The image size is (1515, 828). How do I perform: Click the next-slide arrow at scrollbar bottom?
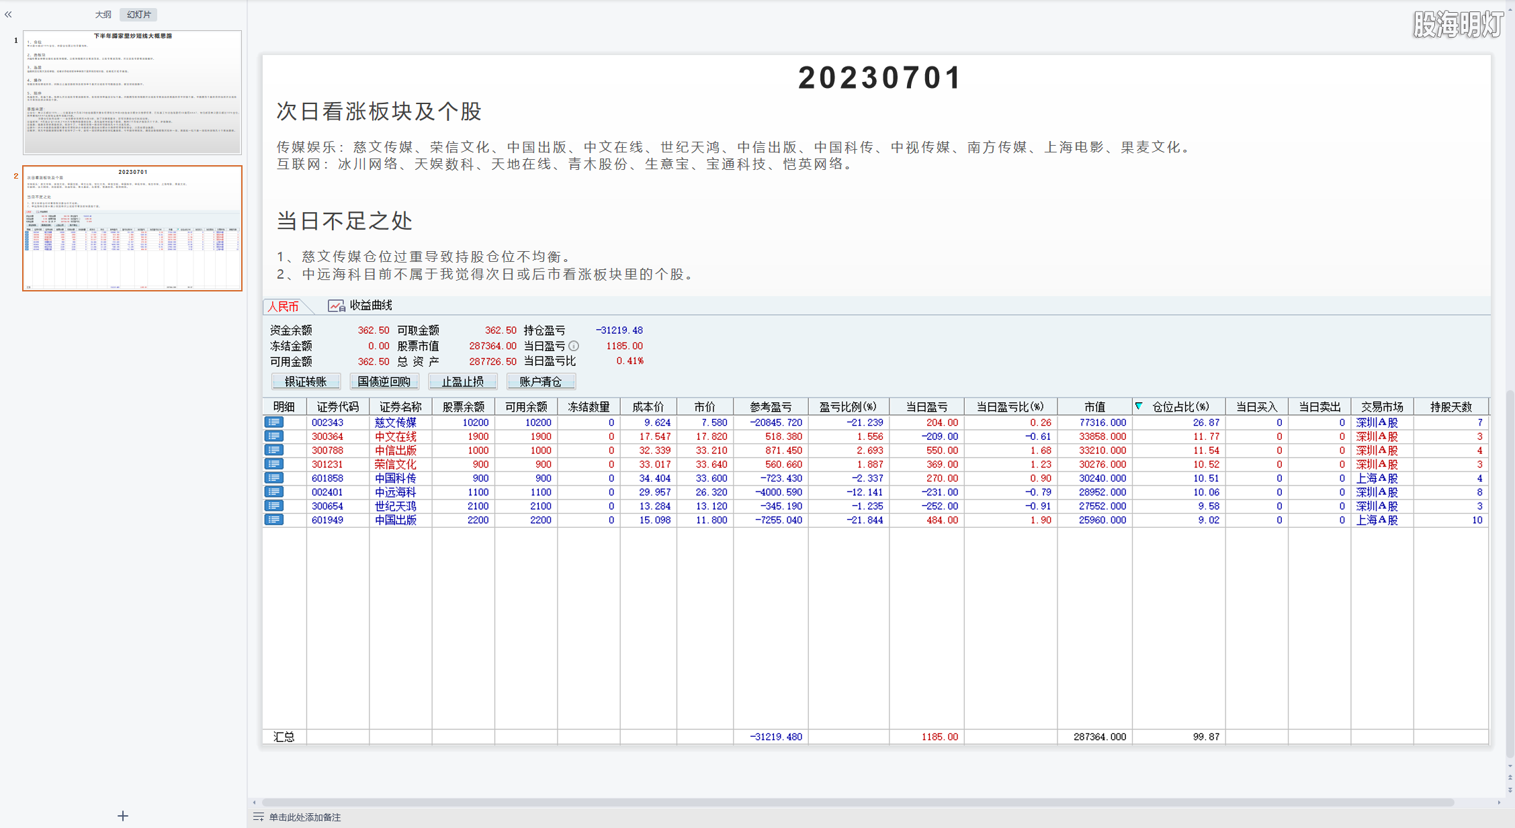(x=1510, y=790)
